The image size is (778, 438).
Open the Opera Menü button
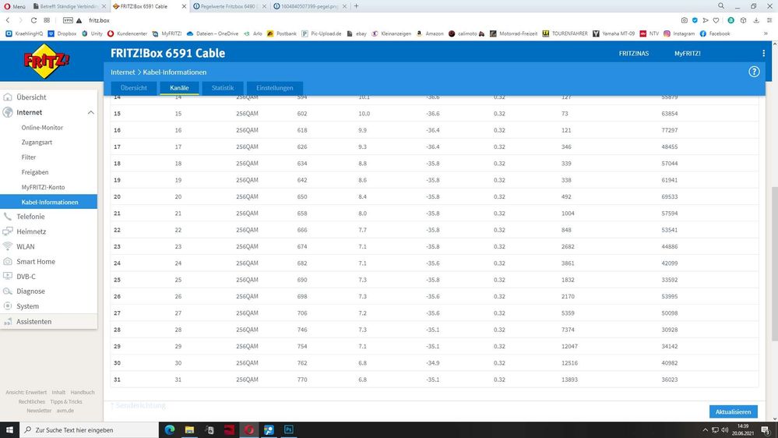click(x=15, y=6)
